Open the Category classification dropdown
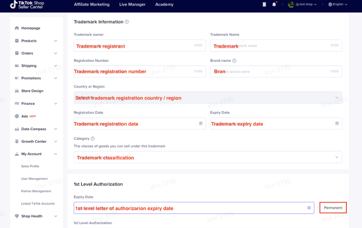The image size is (362, 228). coord(208,157)
